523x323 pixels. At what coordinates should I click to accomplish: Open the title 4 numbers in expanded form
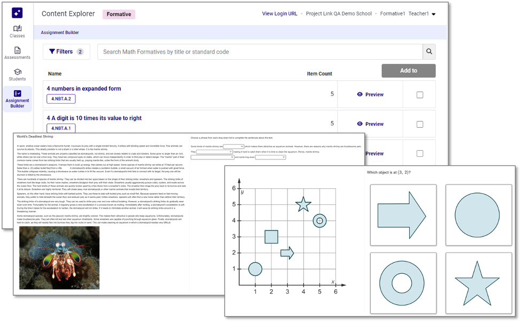[84, 89]
